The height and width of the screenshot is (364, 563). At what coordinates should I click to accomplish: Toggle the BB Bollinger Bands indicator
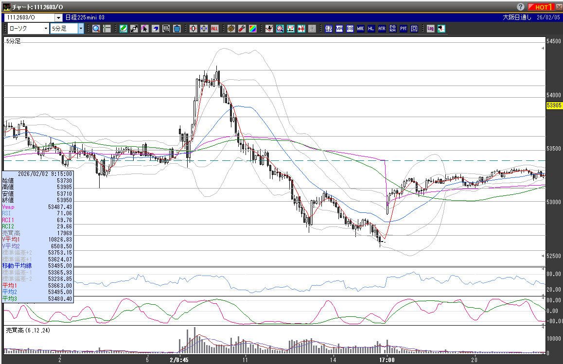[350, 29]
